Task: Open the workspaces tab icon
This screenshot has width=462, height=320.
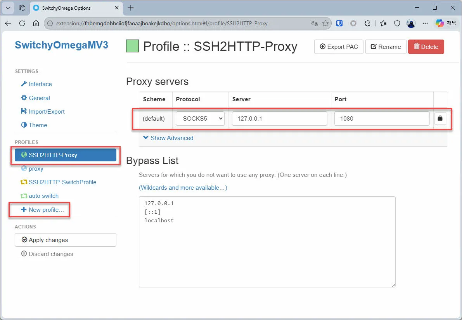Action: tap(22, 8)
